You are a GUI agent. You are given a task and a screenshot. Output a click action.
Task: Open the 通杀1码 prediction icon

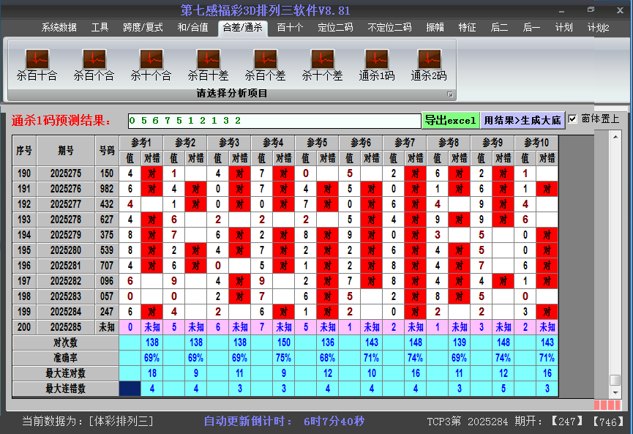click(377, 59)
